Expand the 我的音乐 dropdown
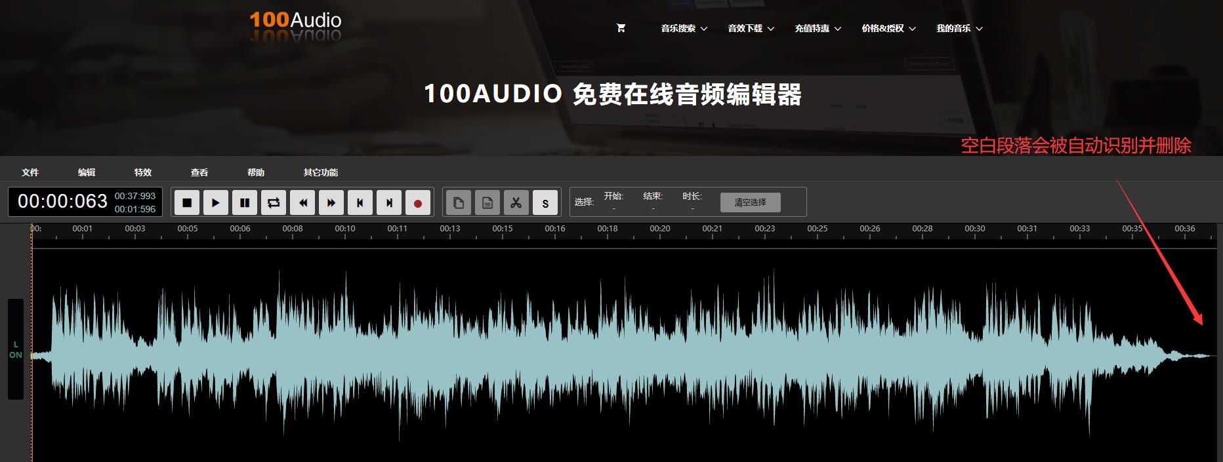This screenshot has height=462, width=1223. coord(960,28)
